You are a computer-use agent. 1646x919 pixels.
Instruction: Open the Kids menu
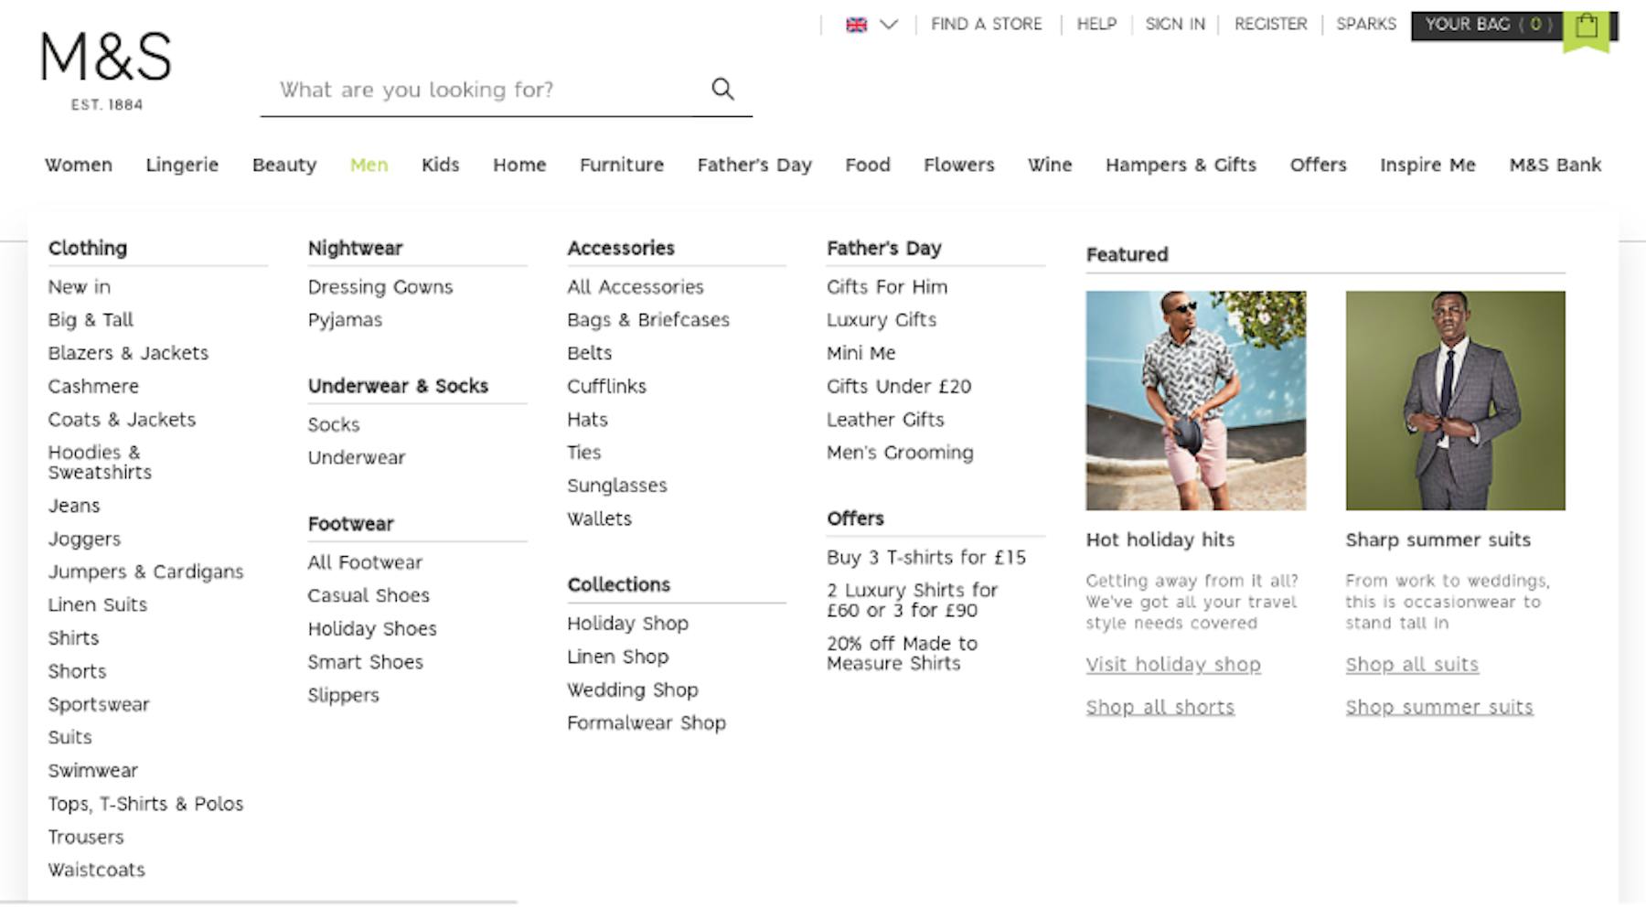pyautogui.click(x=440, y=166)
